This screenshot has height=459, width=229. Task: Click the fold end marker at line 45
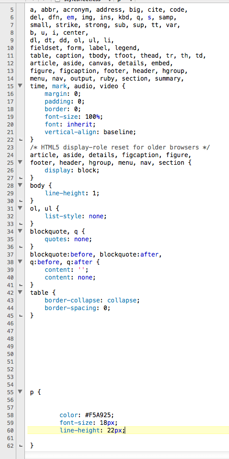20,316
